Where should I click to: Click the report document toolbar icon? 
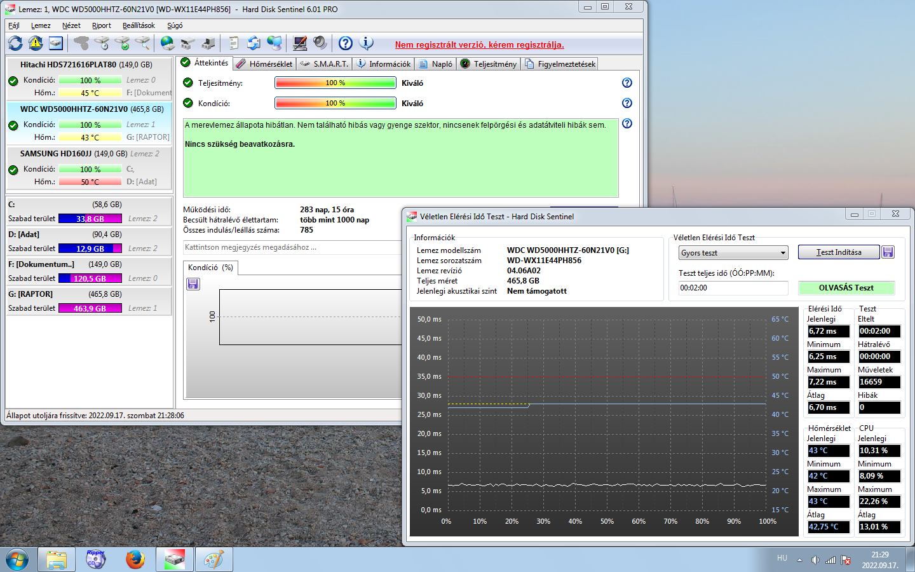(234, 43)
